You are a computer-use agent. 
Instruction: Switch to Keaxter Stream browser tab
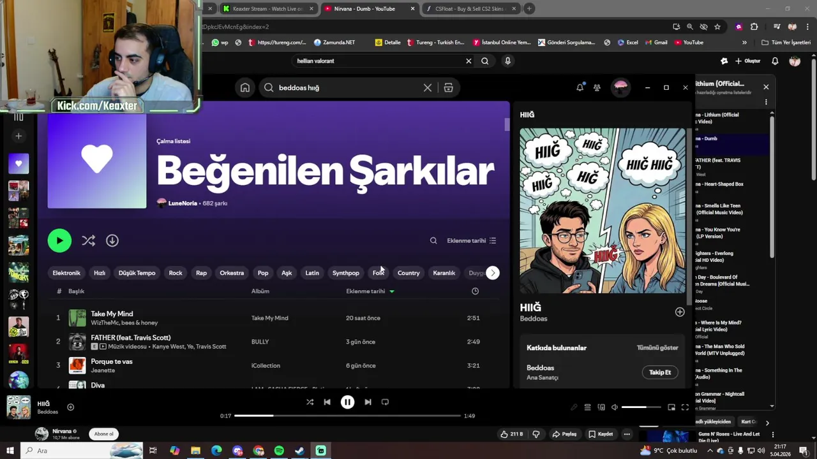pyautogui.click(x=268, y=9)
